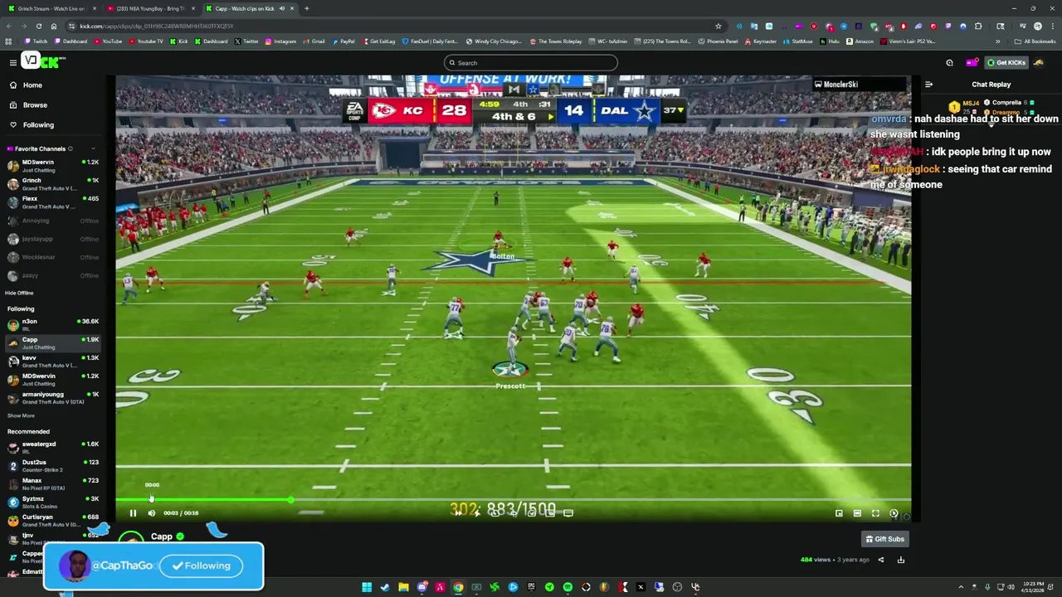Toggle the Following button on CapThaGo overlay
The width and height of the screenshot is (1062, 597).
pyautogui.click(x=201, y=565)
